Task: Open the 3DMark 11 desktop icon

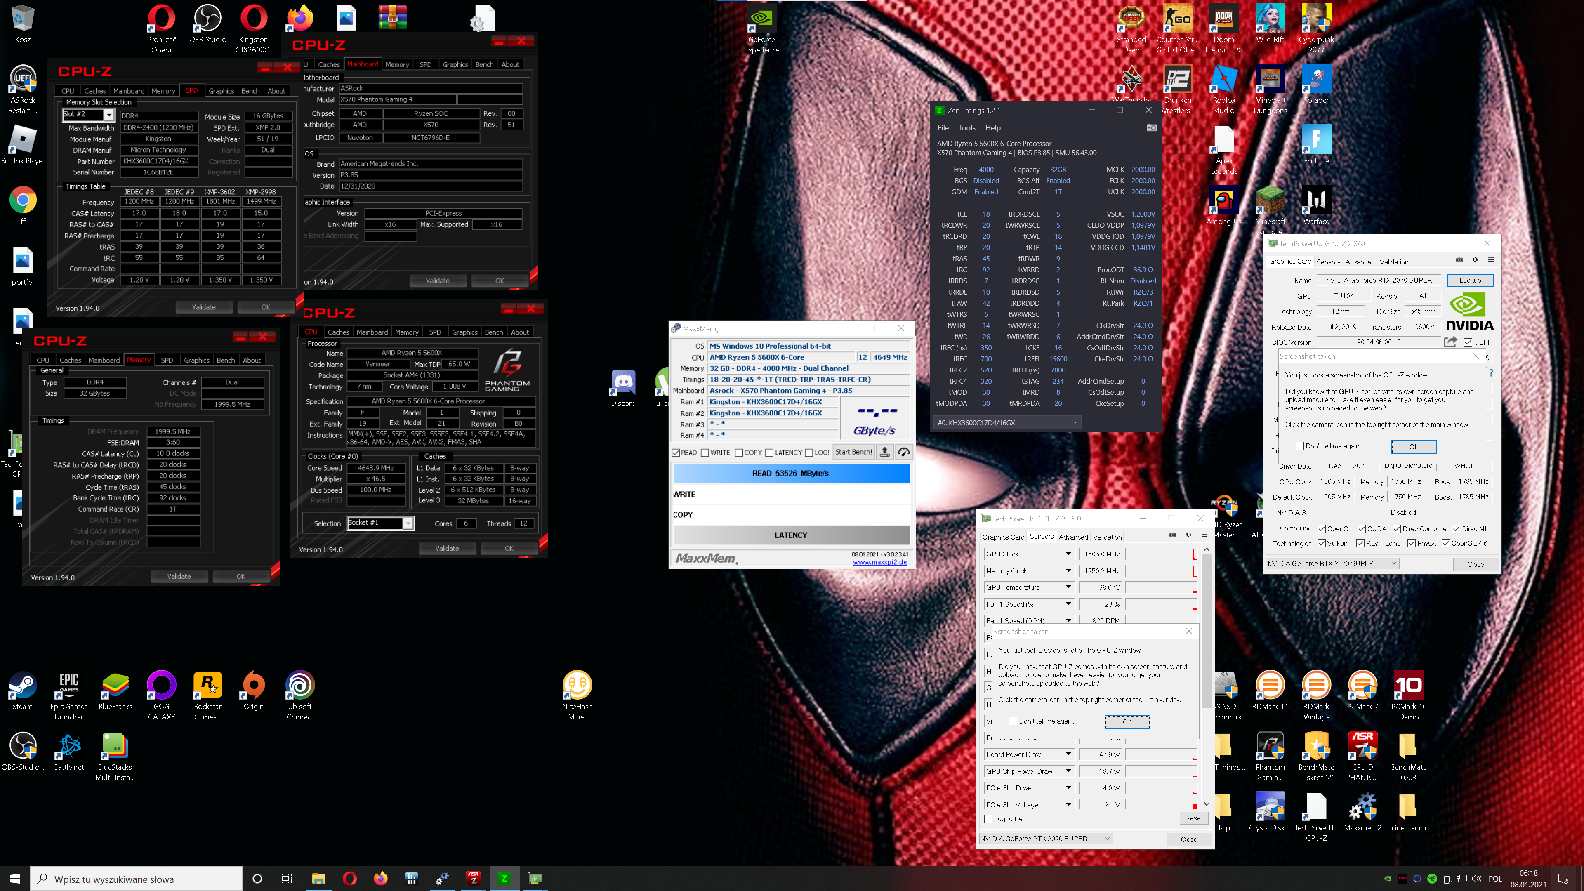Action: coord(1270,691)
